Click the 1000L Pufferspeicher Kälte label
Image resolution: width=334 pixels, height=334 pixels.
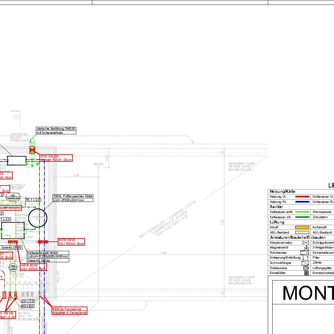pyautogui.click(x=73, y=198)
